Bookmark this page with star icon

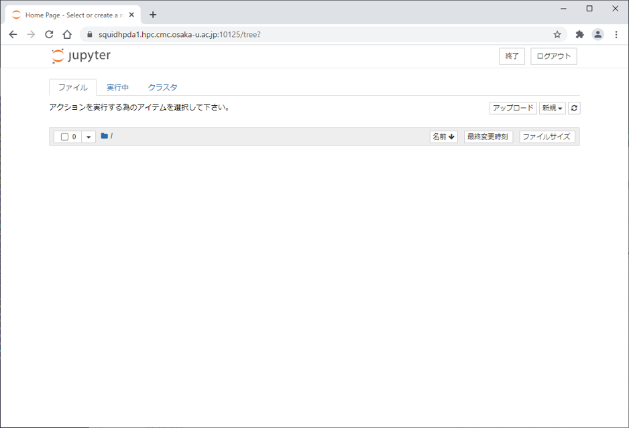pyautogui.click(x=557, y=35)
